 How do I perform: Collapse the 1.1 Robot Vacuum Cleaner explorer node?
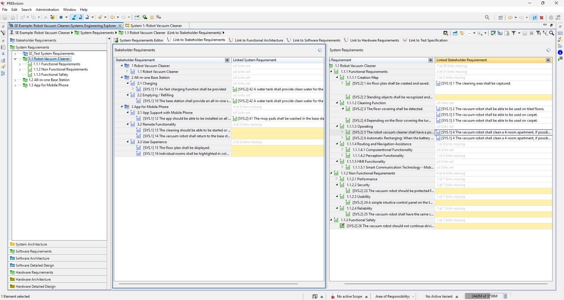(x=15, y=59)
